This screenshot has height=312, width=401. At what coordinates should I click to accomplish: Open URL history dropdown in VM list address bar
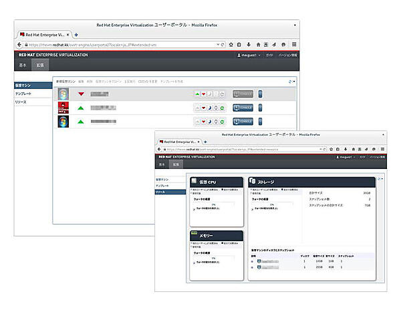[218, 45]
